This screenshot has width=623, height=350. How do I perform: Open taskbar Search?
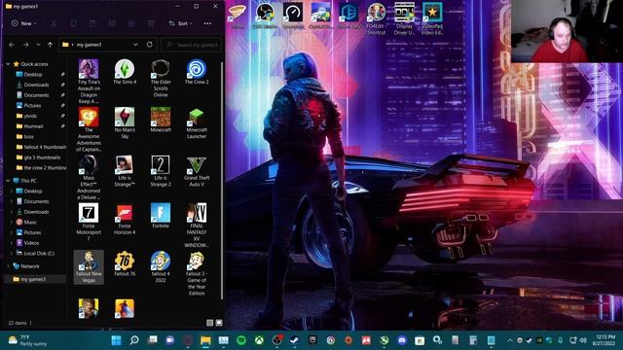point(134,340)
